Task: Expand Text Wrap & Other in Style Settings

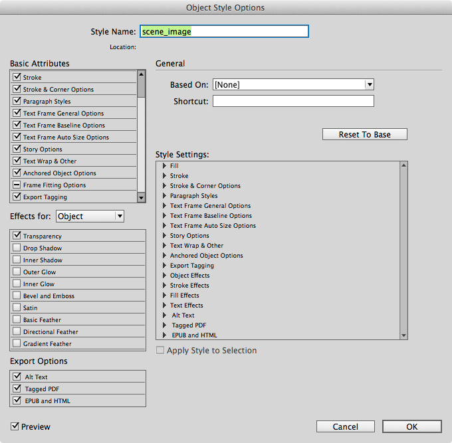Action: [x=164, y=245]
